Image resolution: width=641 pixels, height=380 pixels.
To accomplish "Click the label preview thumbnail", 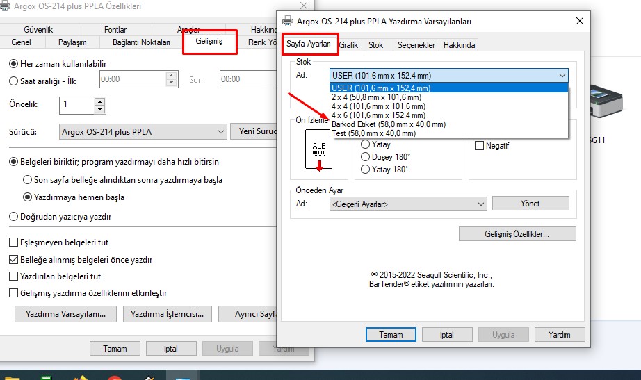I will [x=319, y=150].
